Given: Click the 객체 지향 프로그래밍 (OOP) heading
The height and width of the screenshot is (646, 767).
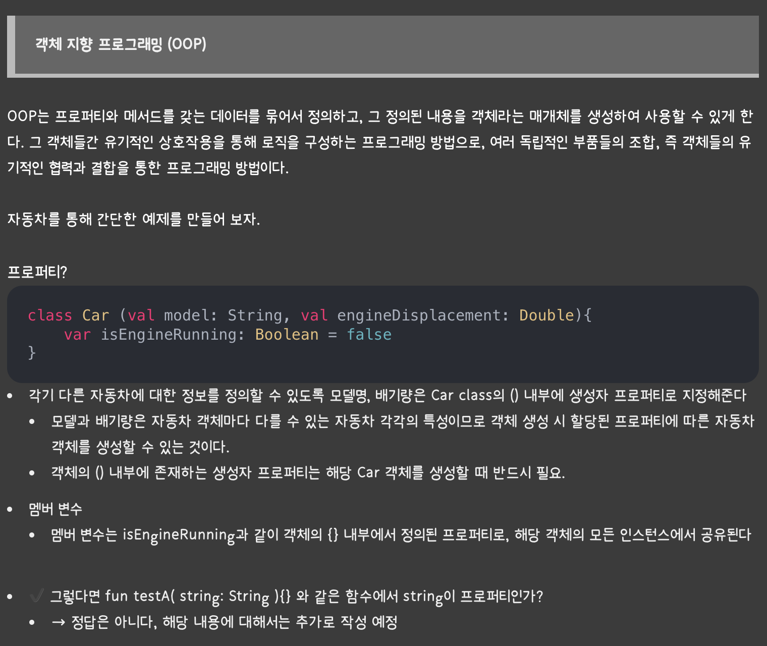Looking at the screenshot, I should tap(121, 44).
